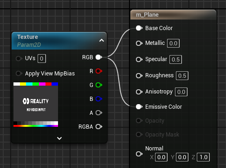
Task: Click the red R output pin
Action: click(99, 71)
